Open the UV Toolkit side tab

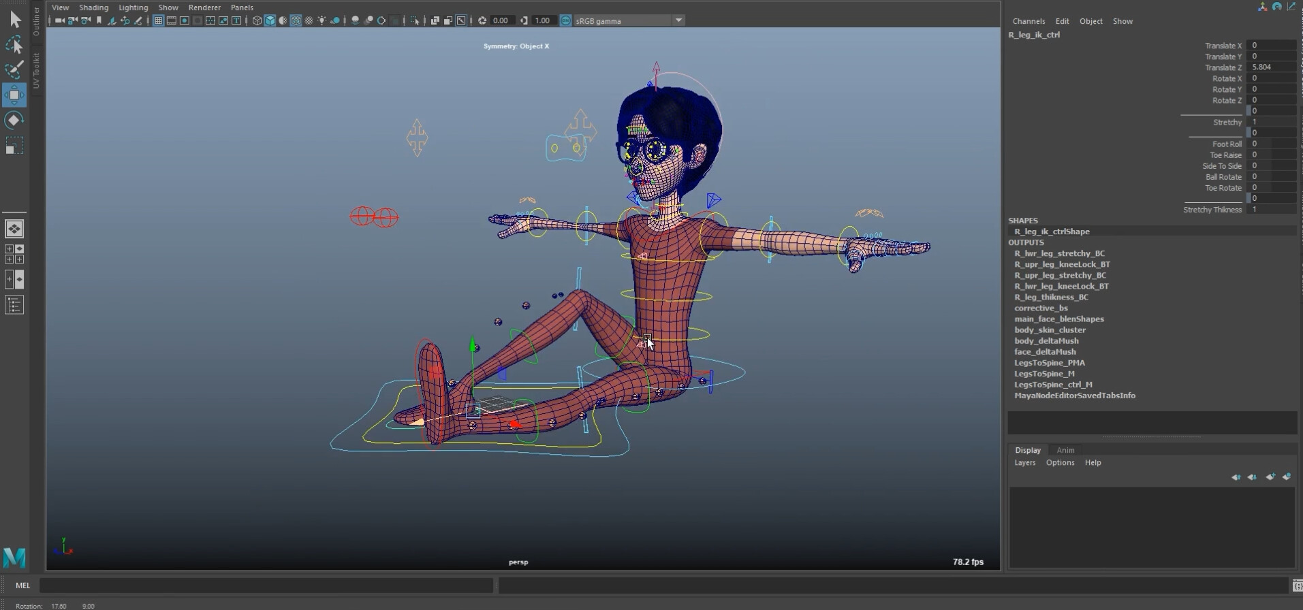tap(37, 70)
